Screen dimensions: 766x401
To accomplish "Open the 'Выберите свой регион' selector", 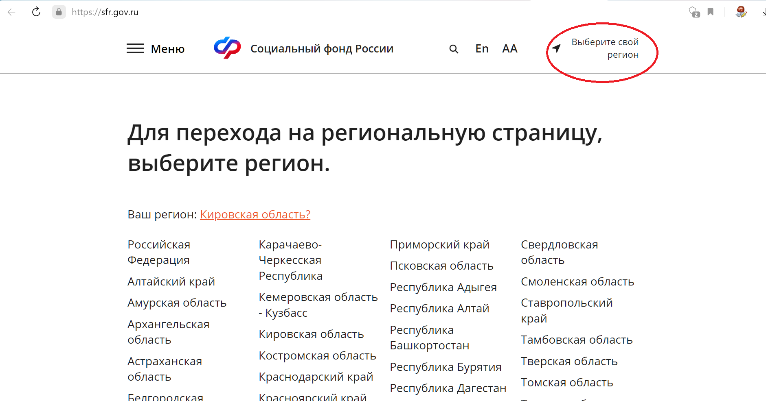I will point(605,48).
